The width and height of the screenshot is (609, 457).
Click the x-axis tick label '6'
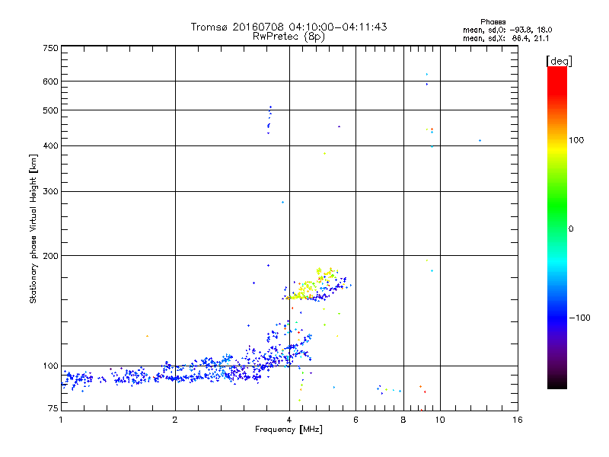coord(356,420)
